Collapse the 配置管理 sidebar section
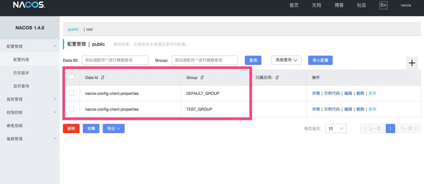This screenshot has height=184, width=424. pyautogui.click(x=55, y=46)
